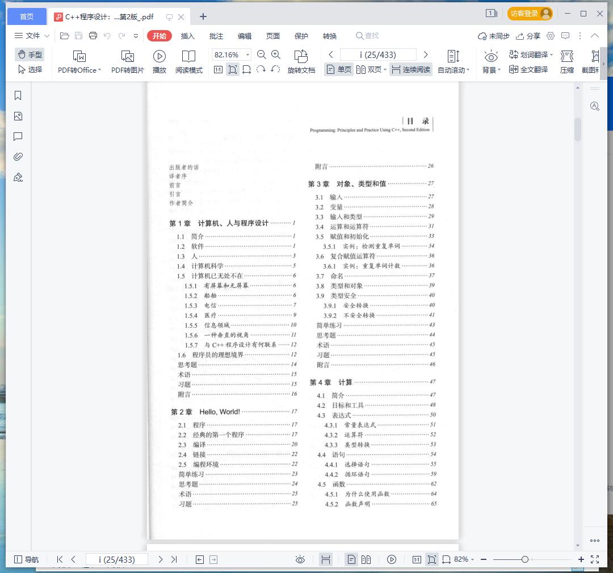Expand 划词翻译 dropdown arrow
The height and width of the screenshot is (573, 613).
point(551,55)
